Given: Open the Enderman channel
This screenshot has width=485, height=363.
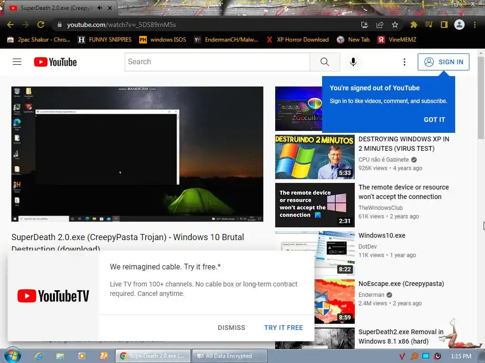Looking at the screenshot, I should click(x=371, y=295).
